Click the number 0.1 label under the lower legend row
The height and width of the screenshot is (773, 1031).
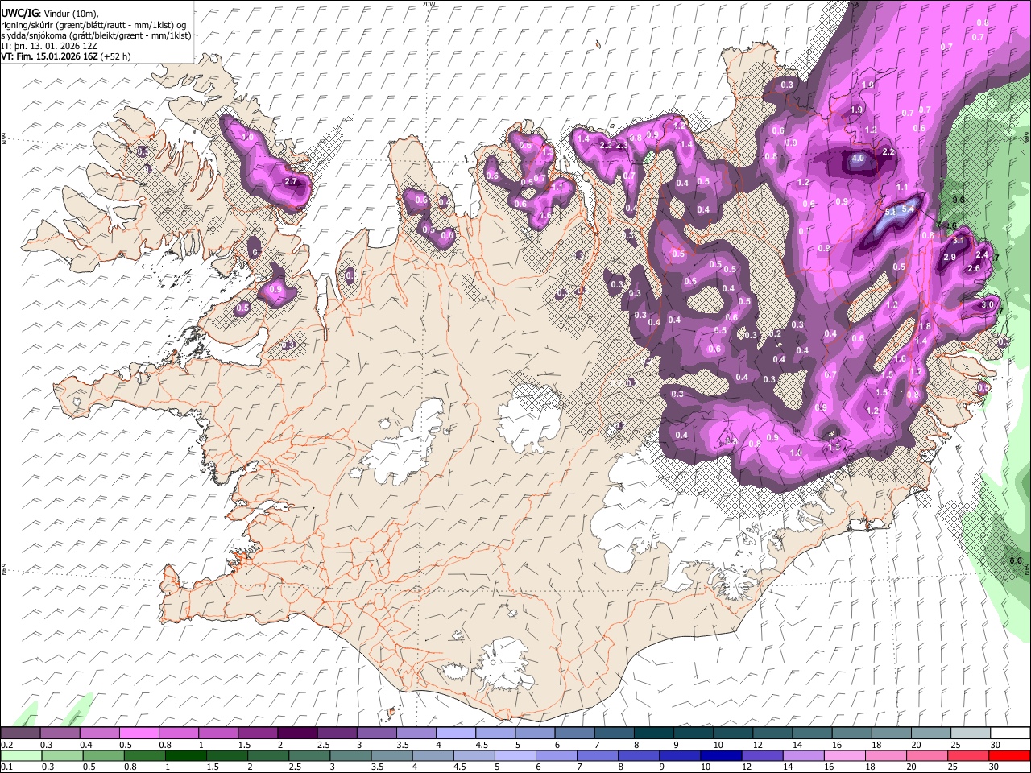[x=6, y=767]
